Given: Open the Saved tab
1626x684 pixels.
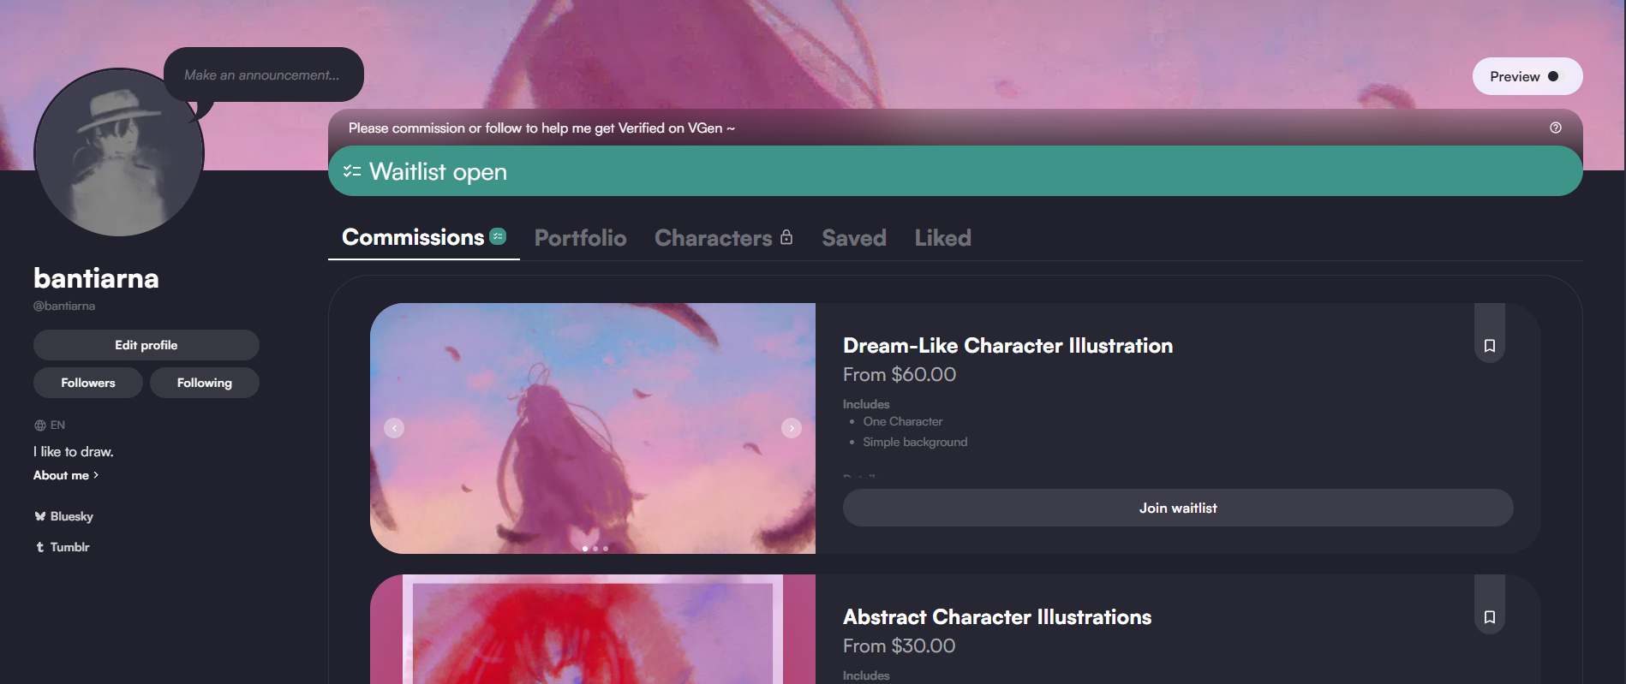Looking at the screenshot, I should coord(853,238).
